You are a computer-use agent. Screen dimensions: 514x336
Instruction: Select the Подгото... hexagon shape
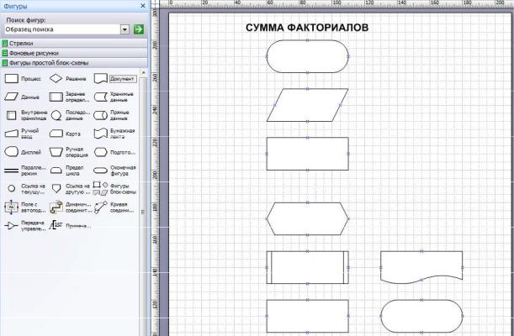[114, 152]
